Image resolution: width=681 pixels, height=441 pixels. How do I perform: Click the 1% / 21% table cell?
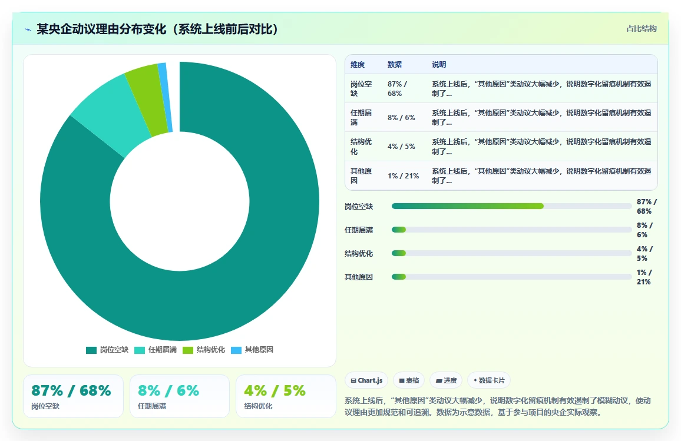tap(404, 176)
